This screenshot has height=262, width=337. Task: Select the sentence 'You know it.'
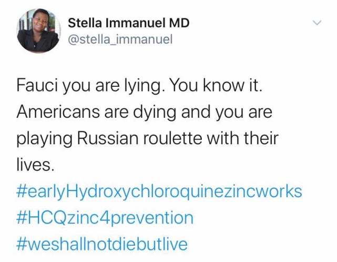point(218,86)
